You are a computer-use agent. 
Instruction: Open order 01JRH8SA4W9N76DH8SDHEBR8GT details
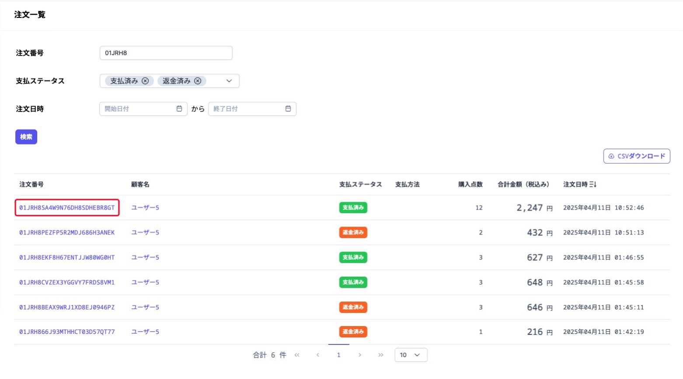coord(66,207)
